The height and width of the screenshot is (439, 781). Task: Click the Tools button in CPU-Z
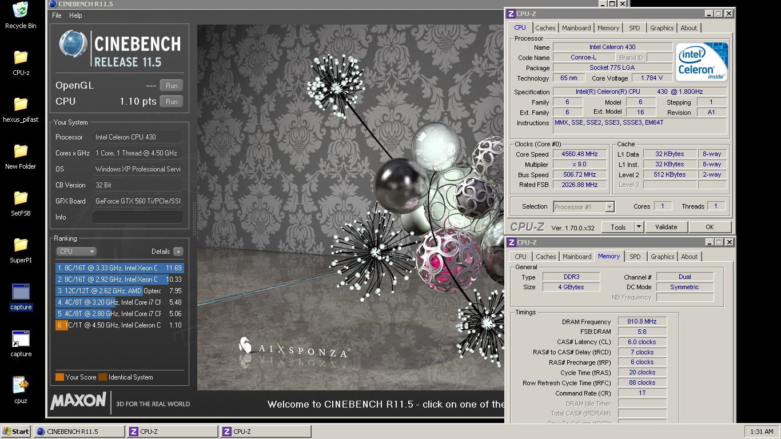(x=618, y=227)
